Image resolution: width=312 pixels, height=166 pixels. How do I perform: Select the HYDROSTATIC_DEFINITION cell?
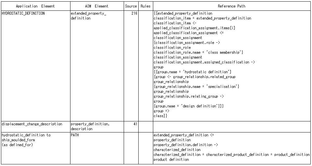(36, 66)
